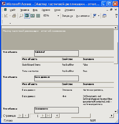The image size is (119, 124).
Task: Click the database file path value
Action: point(97,100)
